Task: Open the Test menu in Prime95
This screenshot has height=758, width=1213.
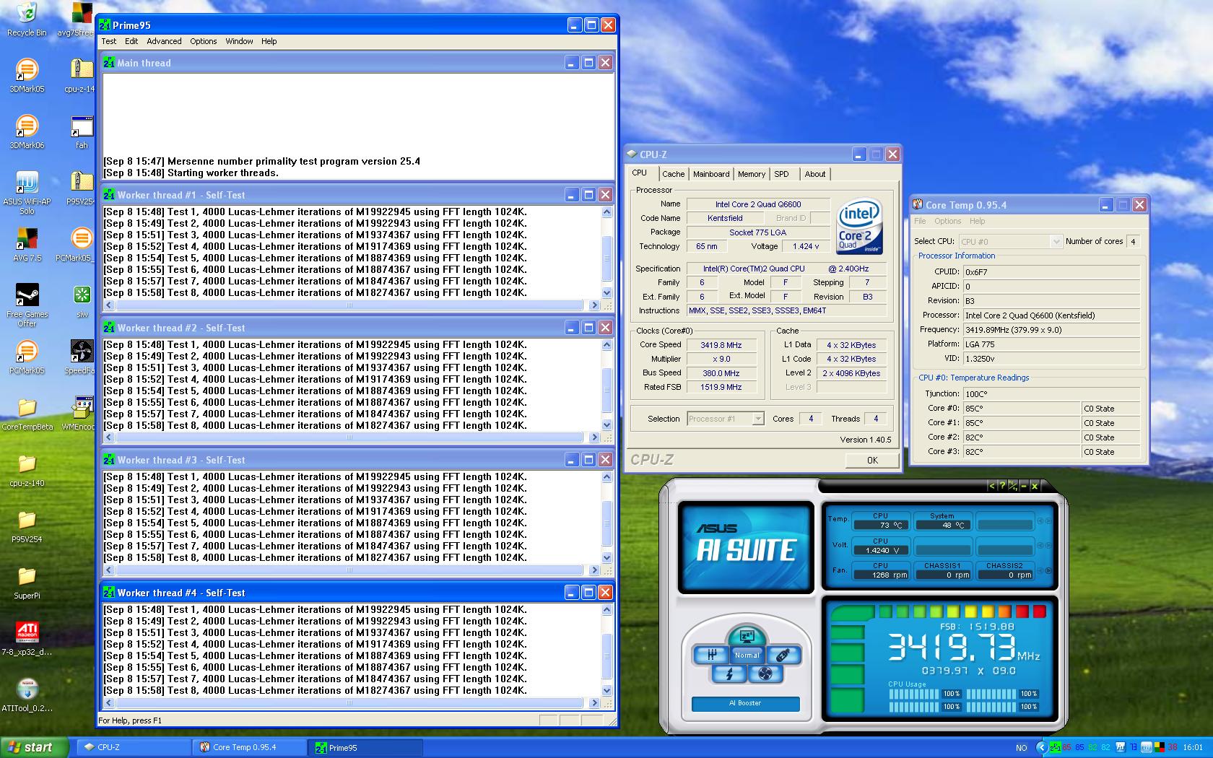Action: [109, 41]
